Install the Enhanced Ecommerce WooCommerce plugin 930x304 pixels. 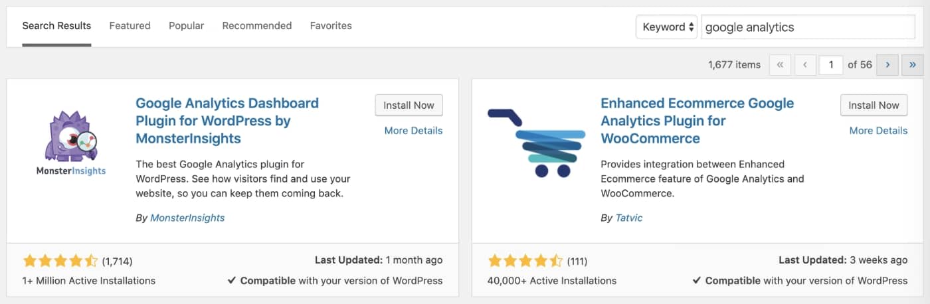(x=874, y=105)
